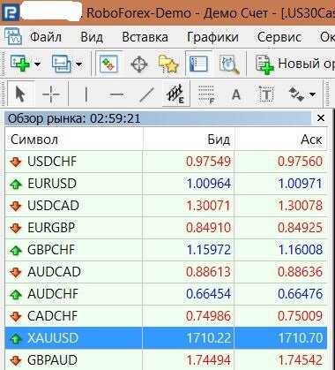Screen dimensions: 335x370
Task: Select the Crosshair tool
Action: [51, 94]
